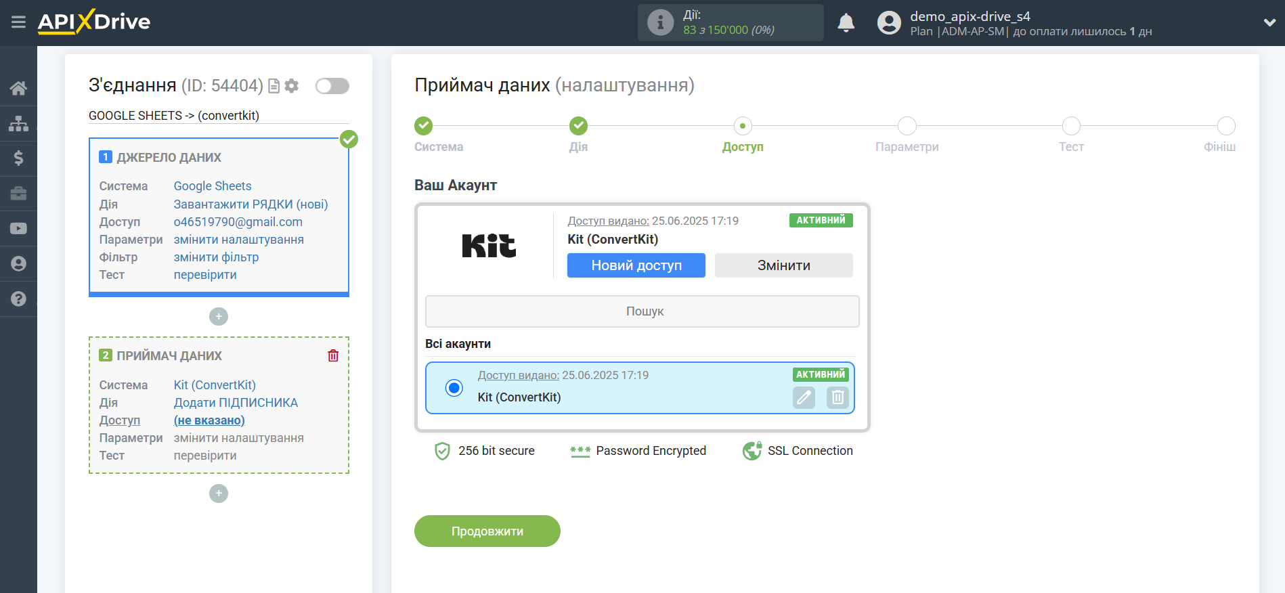The image size is (1285, 593).
Task: Click the connection name GOOGLE SHEETS -> (convertkit)
Action: click(x=174, y=116)
